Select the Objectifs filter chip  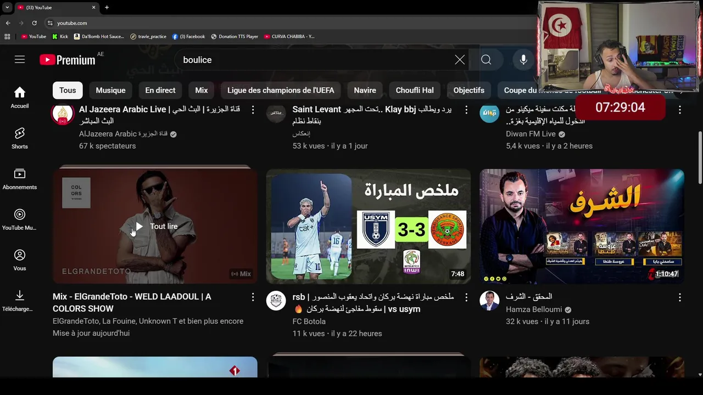click(x=469, y=91)
